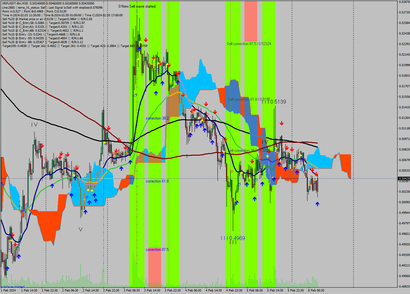Select the 'Sell %20 @ Entry -50' row
Screen dimensions: 410x294
(43, 38)
